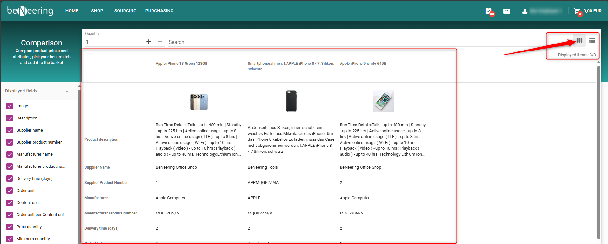Increase quantity with plus icon
This screenshot has width=608, height=244.
pos(148,42)
